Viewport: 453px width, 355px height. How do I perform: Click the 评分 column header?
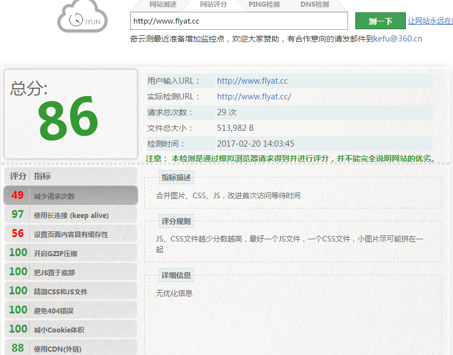[x=18, y=176]
